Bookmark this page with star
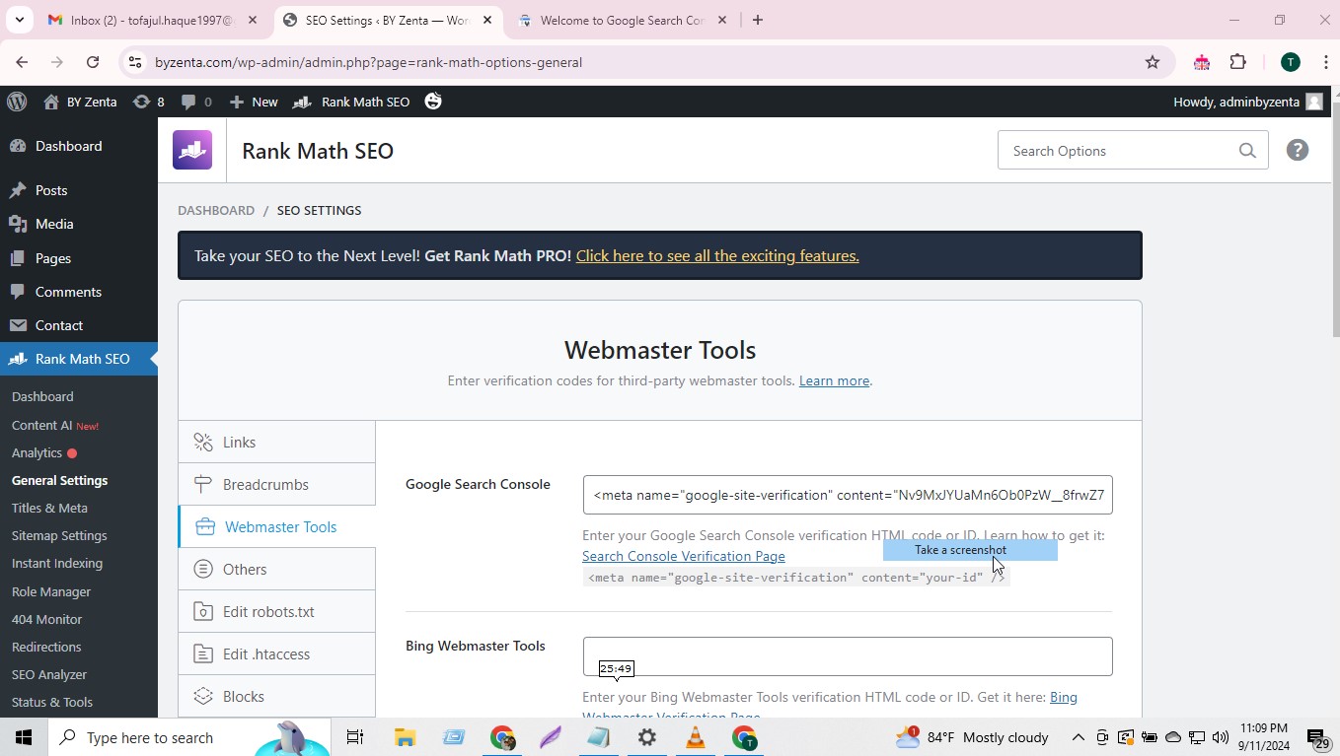This screenshot has height=756, width=1340. point(1153,62)
